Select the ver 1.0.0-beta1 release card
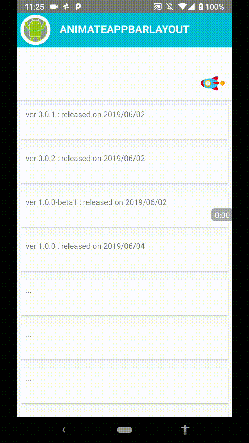 pos(124,210)
